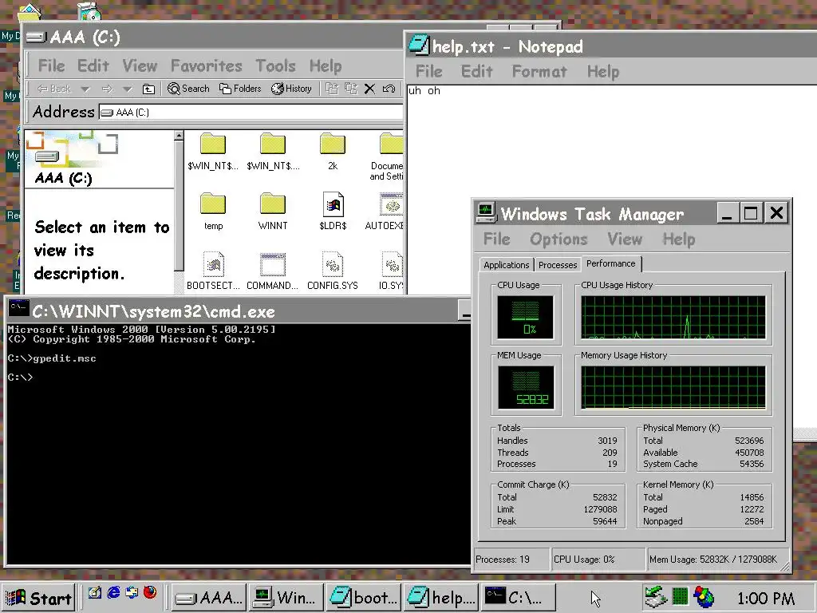Image resolution: width=817 pixels, height=613 pixels.
Task: Switch to boot... Notepad taskbar button
Action: pos(363,597)
